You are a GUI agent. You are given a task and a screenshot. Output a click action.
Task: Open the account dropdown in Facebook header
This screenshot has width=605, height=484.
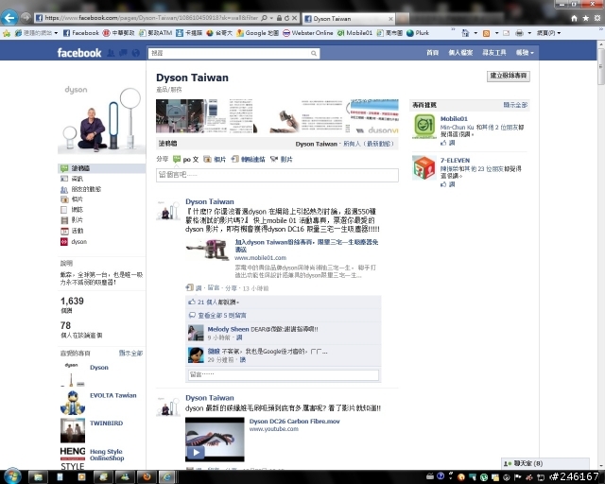(525, 53)
